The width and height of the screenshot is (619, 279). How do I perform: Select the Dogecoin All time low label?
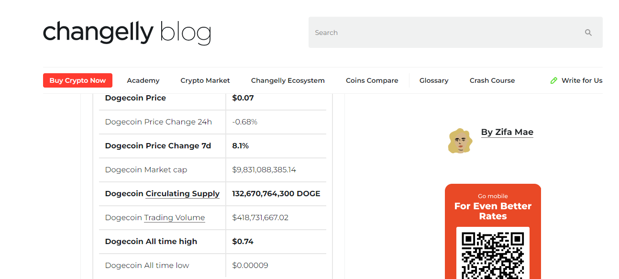pos(147,266)
